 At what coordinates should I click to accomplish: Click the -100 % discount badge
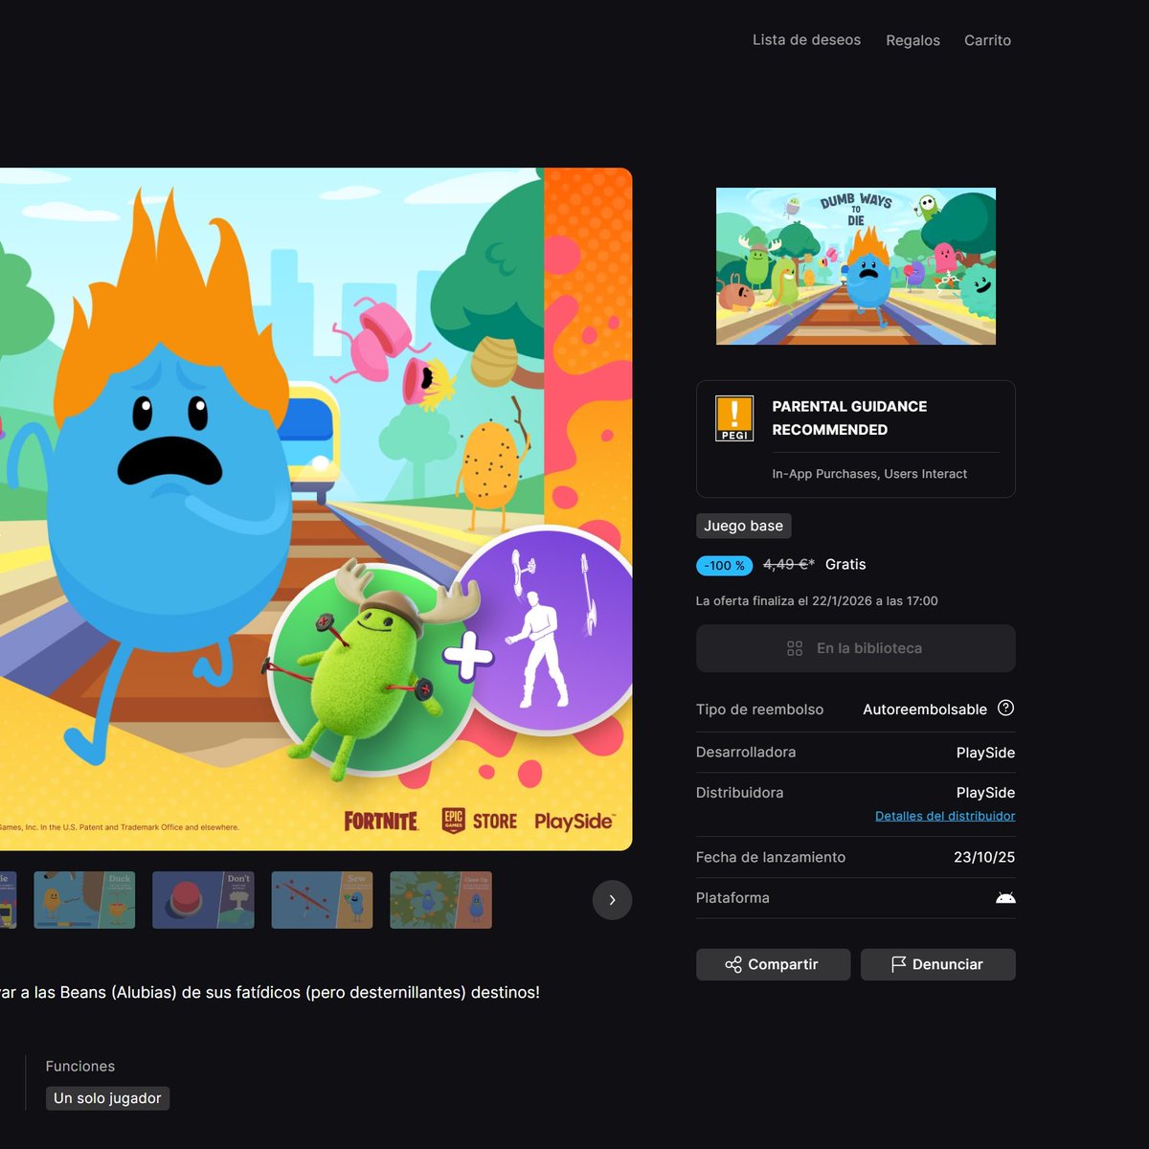(x=724, y=566)
